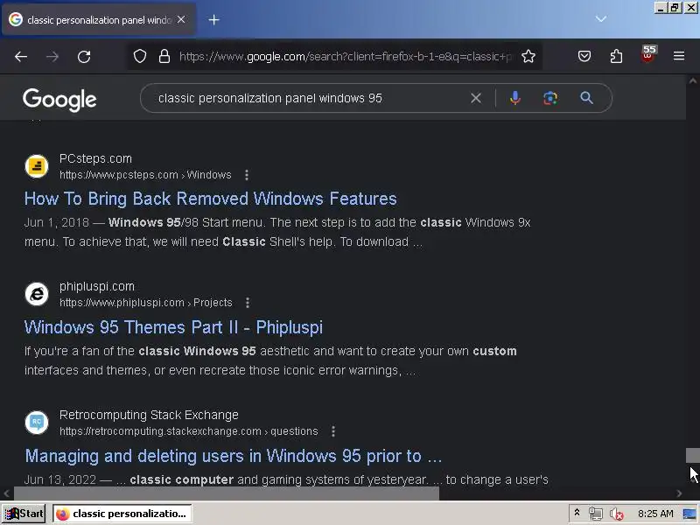Click the forward navigation arrow
The width and height of the screenshot is (700, 525).
52,57
